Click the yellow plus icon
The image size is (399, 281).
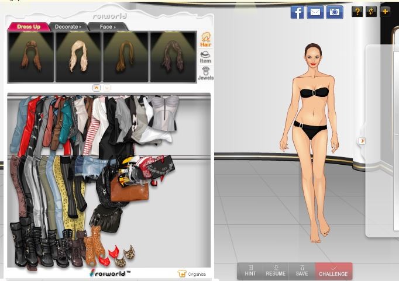tap(385, 12)
